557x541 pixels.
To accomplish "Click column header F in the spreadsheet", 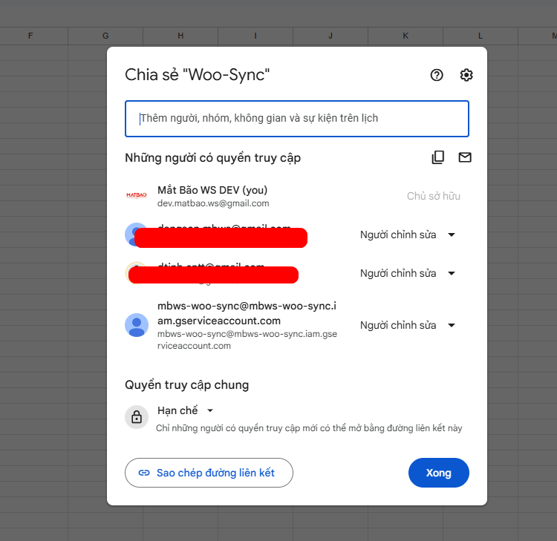I will point(30,36).
